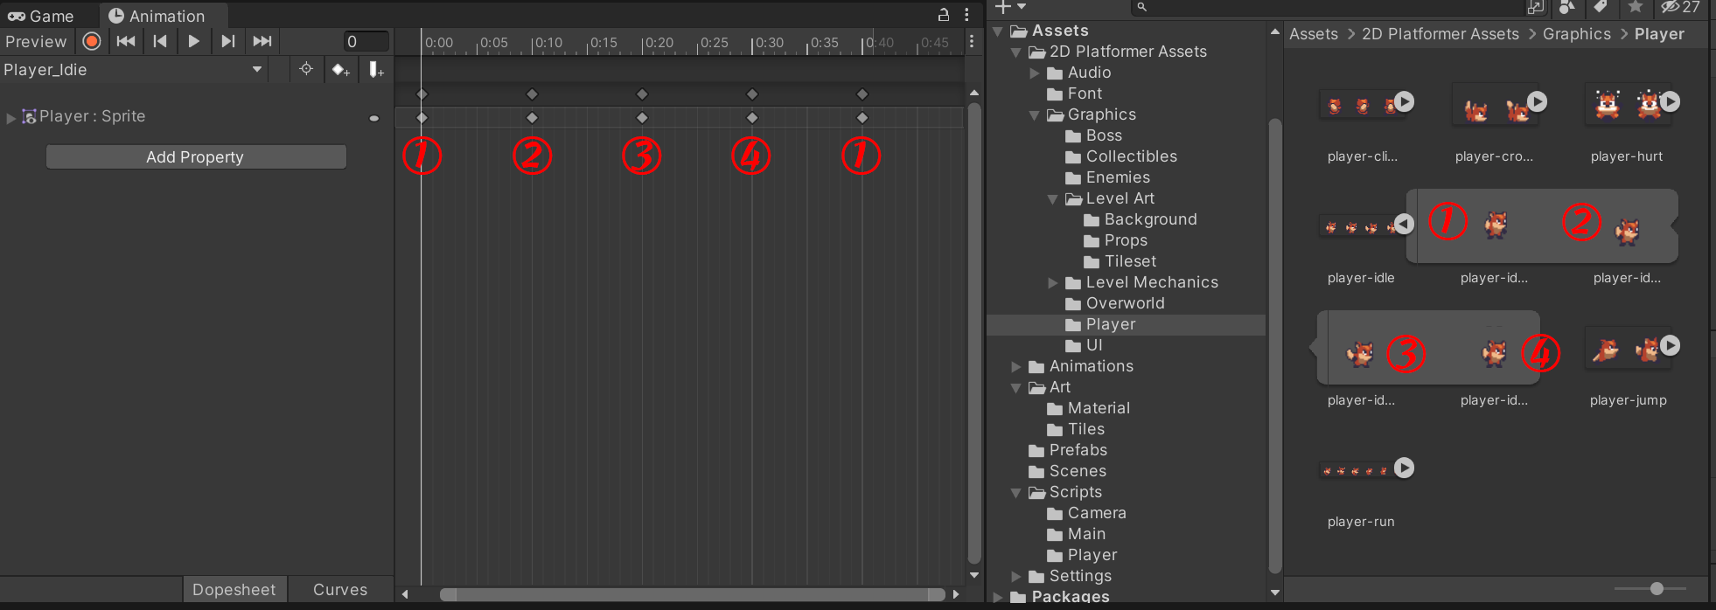Toggle the Animation window lock icon
This screenshot has width=1716, height=610.
click(944, 15)
